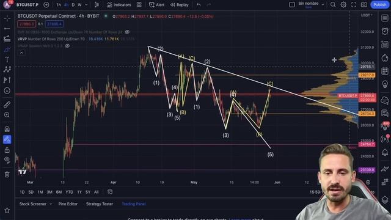The height and width of the screenshot is (220, 391).
Task: Set range to 5D
Action: point(31,192)
